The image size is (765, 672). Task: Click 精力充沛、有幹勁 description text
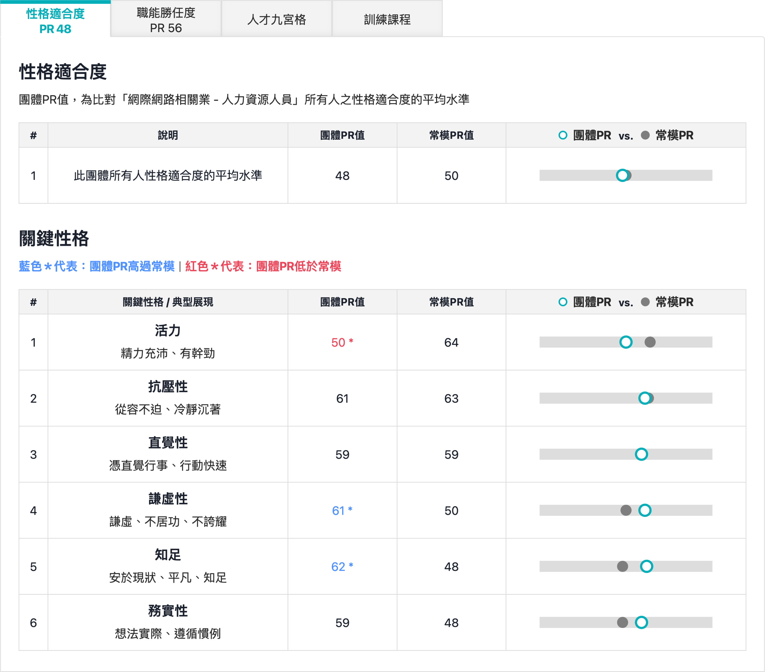point(168,353)
